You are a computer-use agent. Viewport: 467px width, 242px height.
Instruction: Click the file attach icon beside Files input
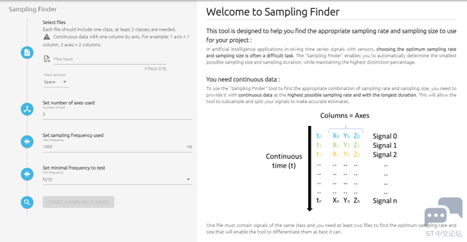(47, 59)
